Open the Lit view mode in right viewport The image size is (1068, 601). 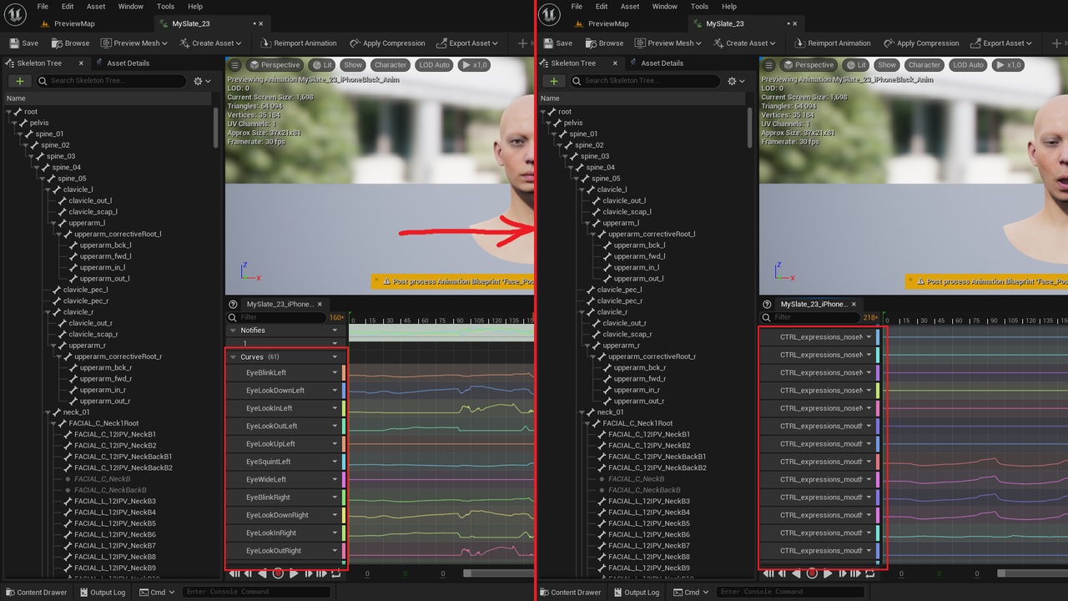[856, 65]
